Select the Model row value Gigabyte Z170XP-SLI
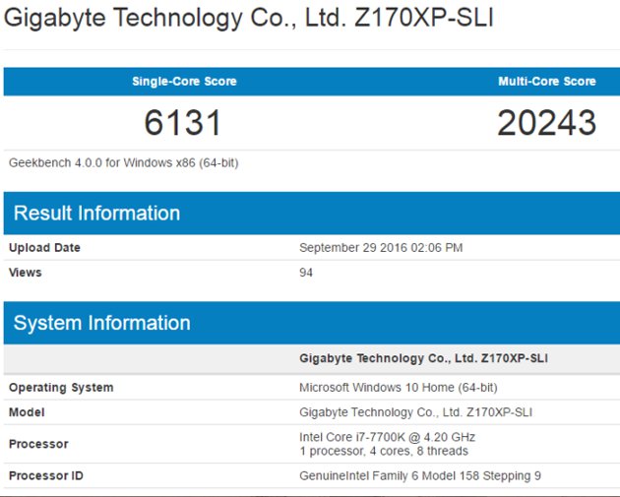This screenshot has width=620, height=497. coord(416,412)
